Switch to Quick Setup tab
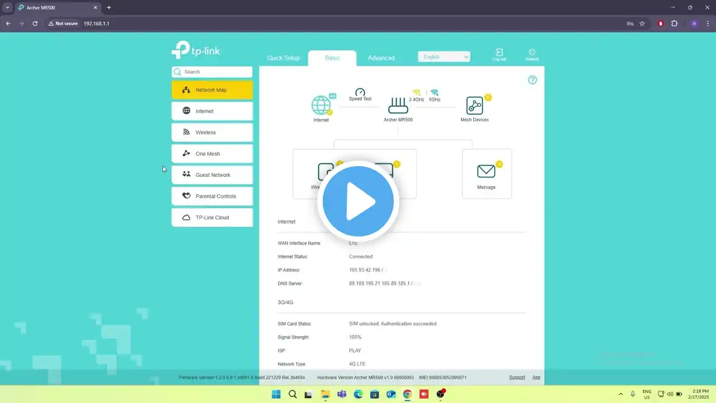Image resolution: width=716 pixels, height=403 pixels. (283, 58)
